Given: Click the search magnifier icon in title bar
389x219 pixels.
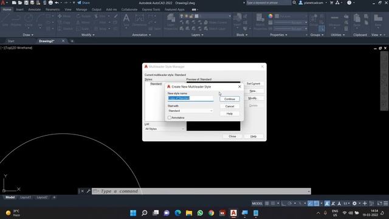Looking at the screenshot, I should (x=294, y=2).
